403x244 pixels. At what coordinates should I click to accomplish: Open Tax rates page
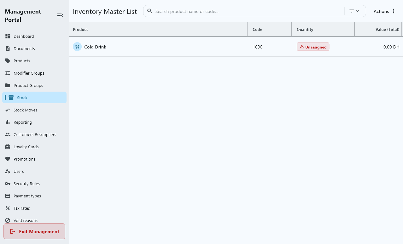point(34,208)
